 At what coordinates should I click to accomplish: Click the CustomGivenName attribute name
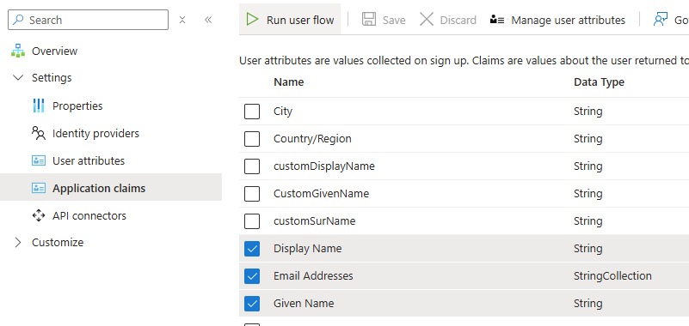click(x=321, y=194)
